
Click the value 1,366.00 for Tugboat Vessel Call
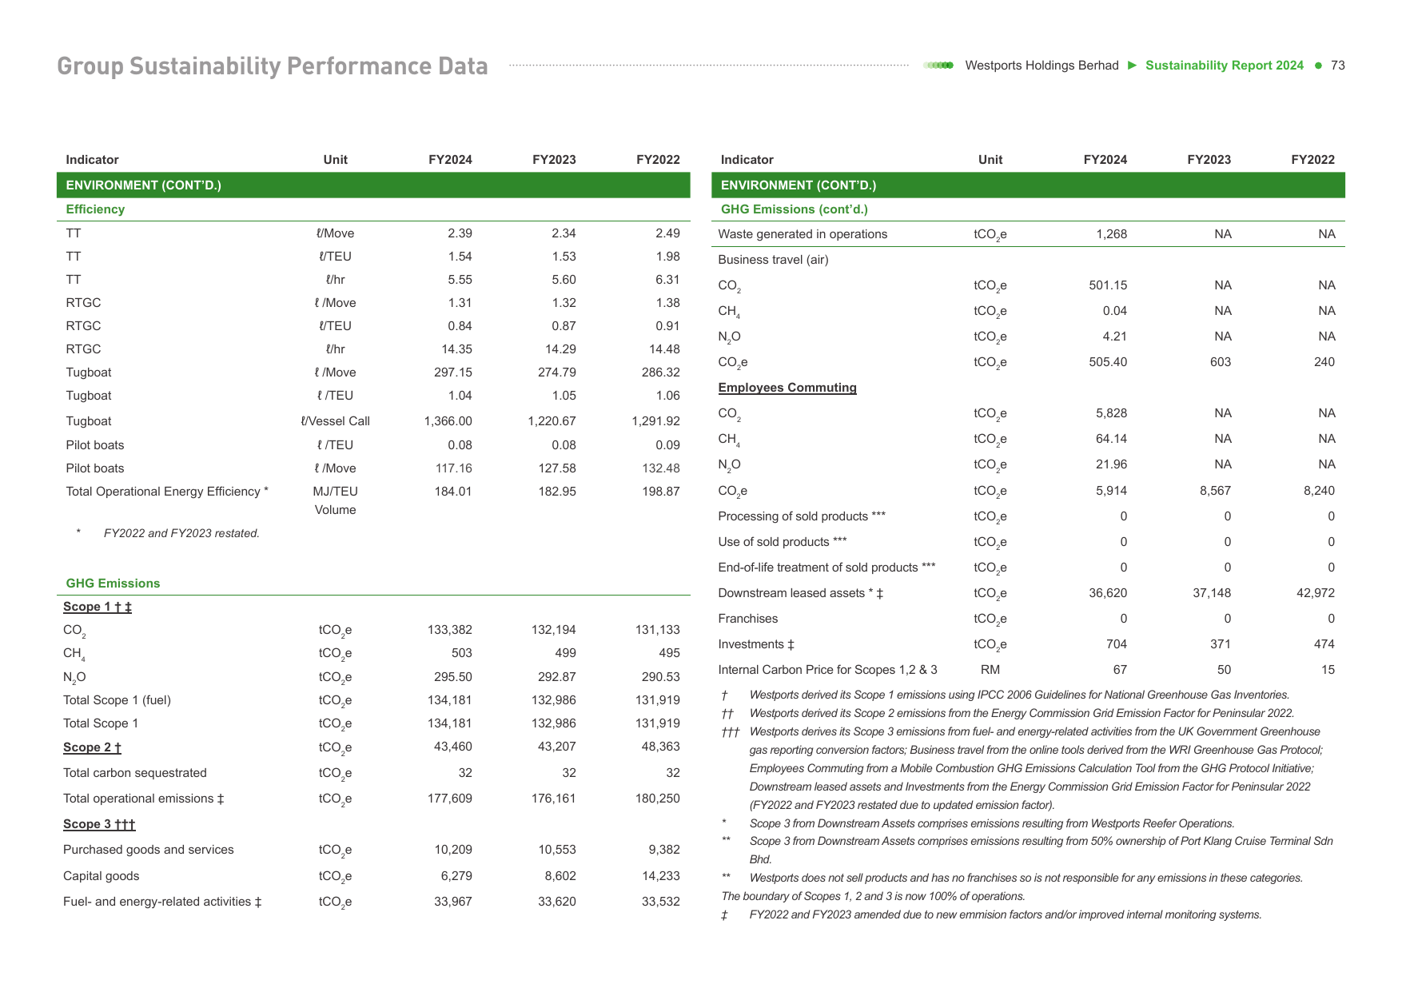coord(448,421)
